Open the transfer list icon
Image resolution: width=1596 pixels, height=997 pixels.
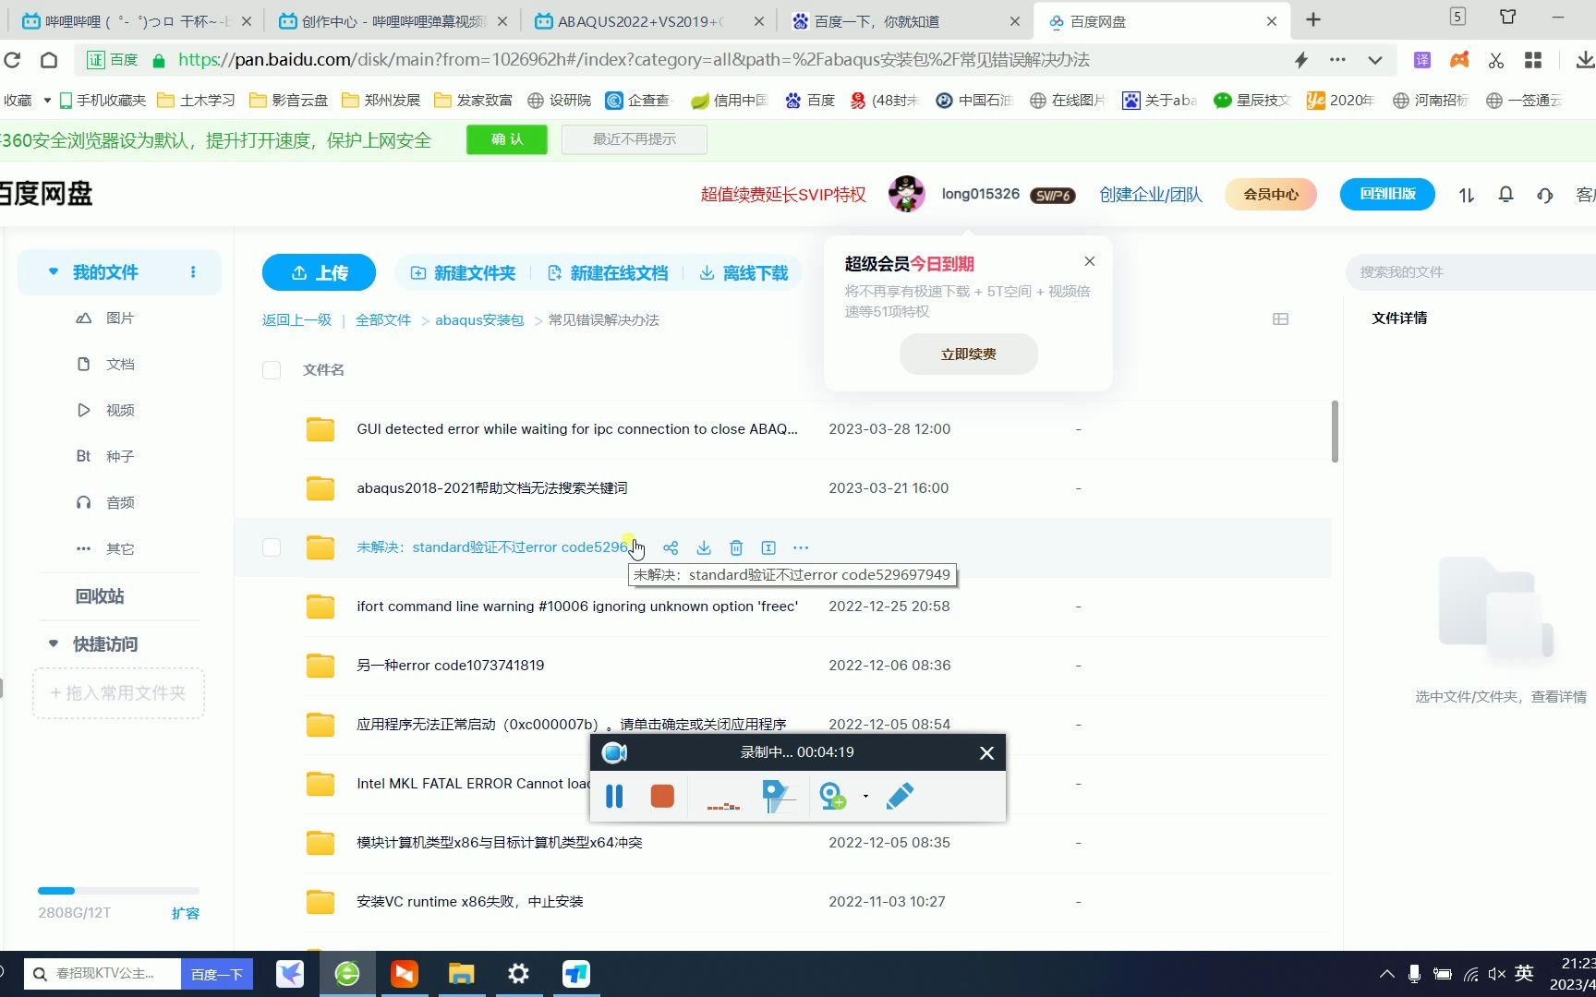tap(1467, 195)
